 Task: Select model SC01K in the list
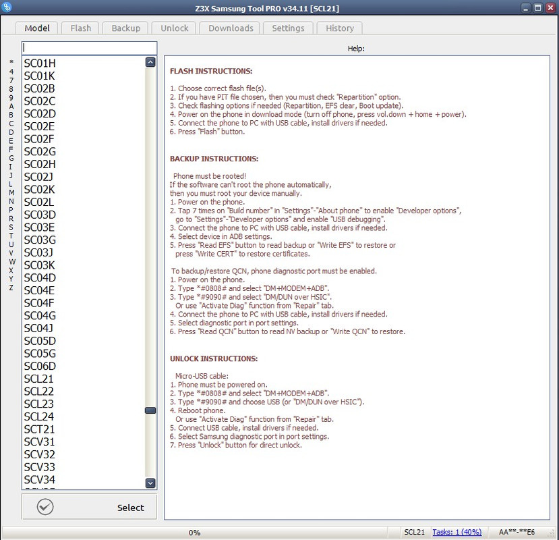pyautogui.click(x=84, y=76)
